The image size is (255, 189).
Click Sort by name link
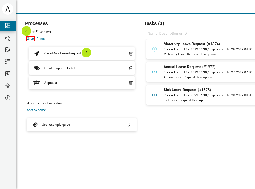click(36, 110)
